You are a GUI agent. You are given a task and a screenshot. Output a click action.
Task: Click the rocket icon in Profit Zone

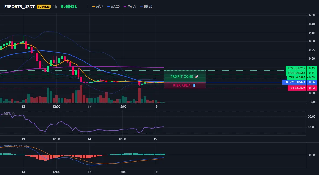coord(196,77)
